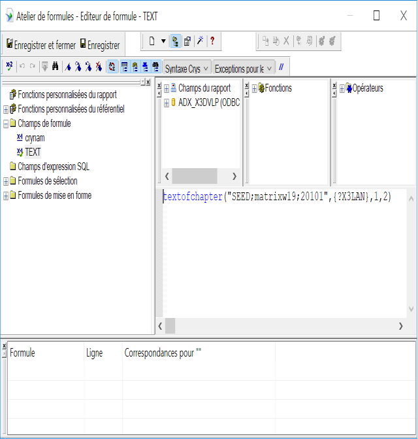This screenshot has width=418, height=439.
Task: Expand the Opérateurs tree node
Action: (342, 88)
